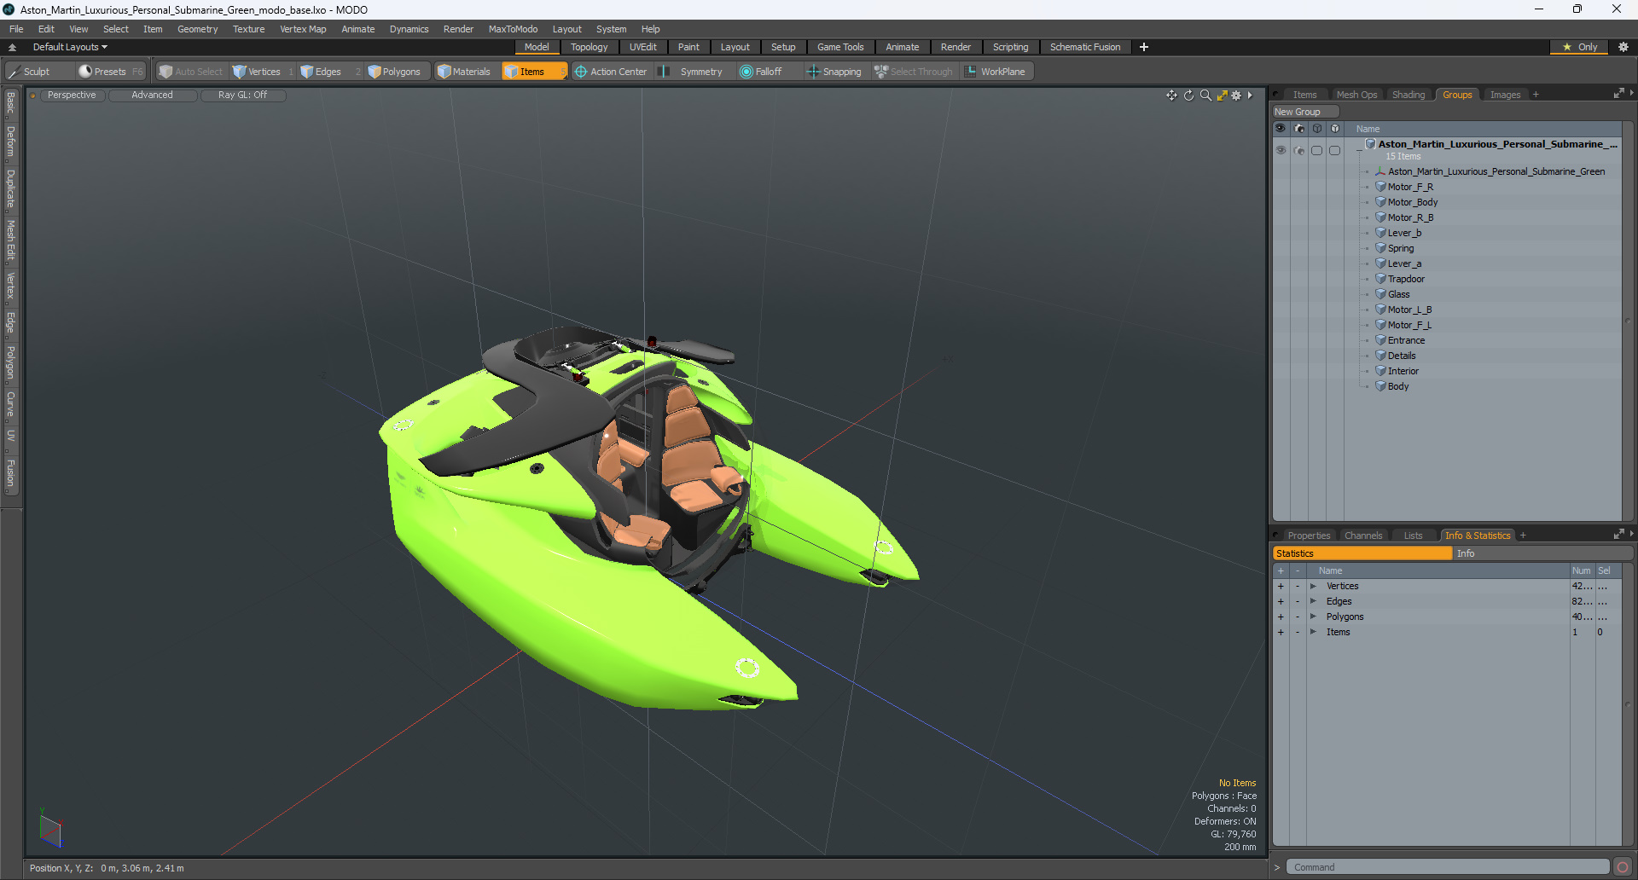Select the Glass mesh item
This screenshot has width=1638, height=880.
click(x=1398, y=294)
